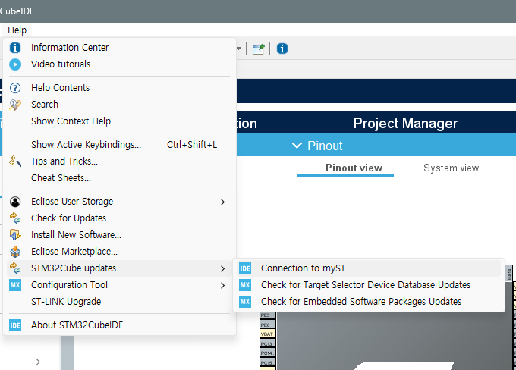Choose Check for Updates menu entry
This screenshot has height=370, width=516.
[x=119, y=218]
